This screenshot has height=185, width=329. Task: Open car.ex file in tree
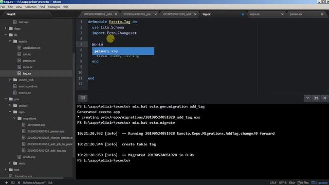[x=27, y=54]
